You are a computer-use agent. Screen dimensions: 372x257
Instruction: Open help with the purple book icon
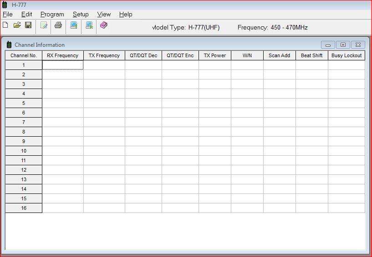104,25
